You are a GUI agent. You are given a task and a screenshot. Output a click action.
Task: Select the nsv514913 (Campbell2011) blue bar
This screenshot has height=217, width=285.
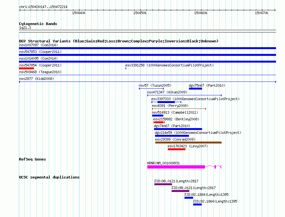[158, 116]
